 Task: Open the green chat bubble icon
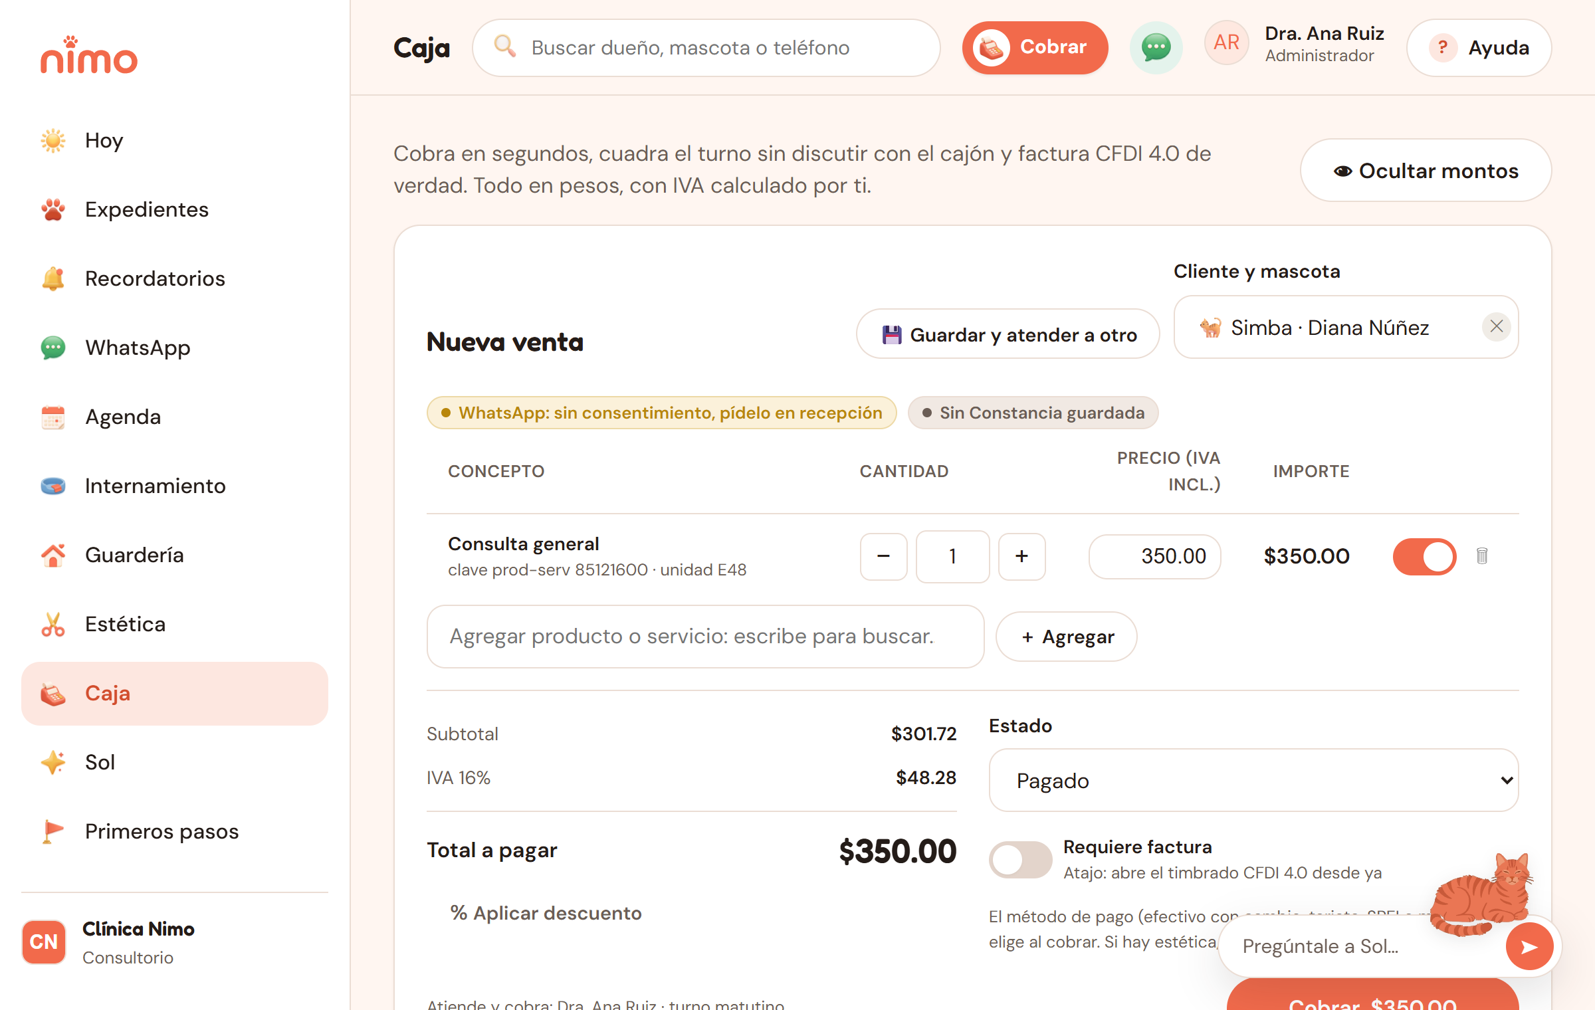pos(1156,48)
